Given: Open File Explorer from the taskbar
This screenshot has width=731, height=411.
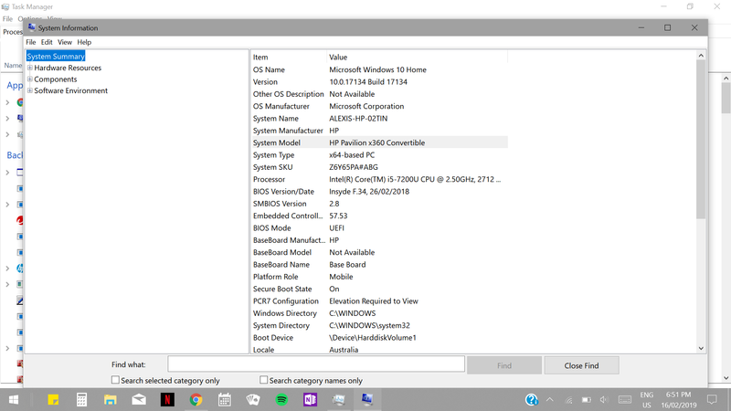Looking at the screenshot, I should pyautogui.click(x=110, y=400).
